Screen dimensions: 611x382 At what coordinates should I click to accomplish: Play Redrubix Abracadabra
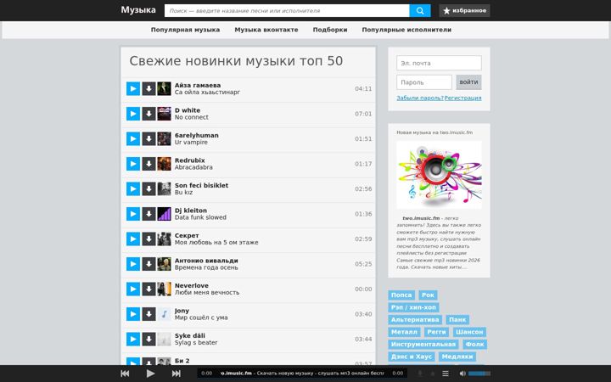point(133,164)
